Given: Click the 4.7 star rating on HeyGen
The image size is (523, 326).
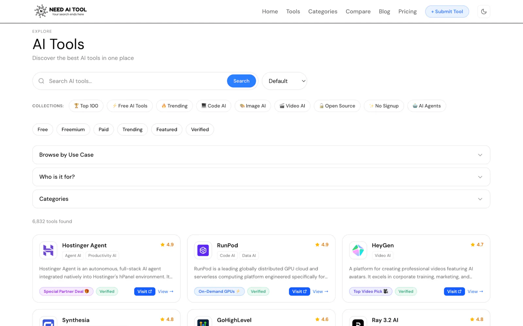Looking at the screenshot, I should click(477, 245).
